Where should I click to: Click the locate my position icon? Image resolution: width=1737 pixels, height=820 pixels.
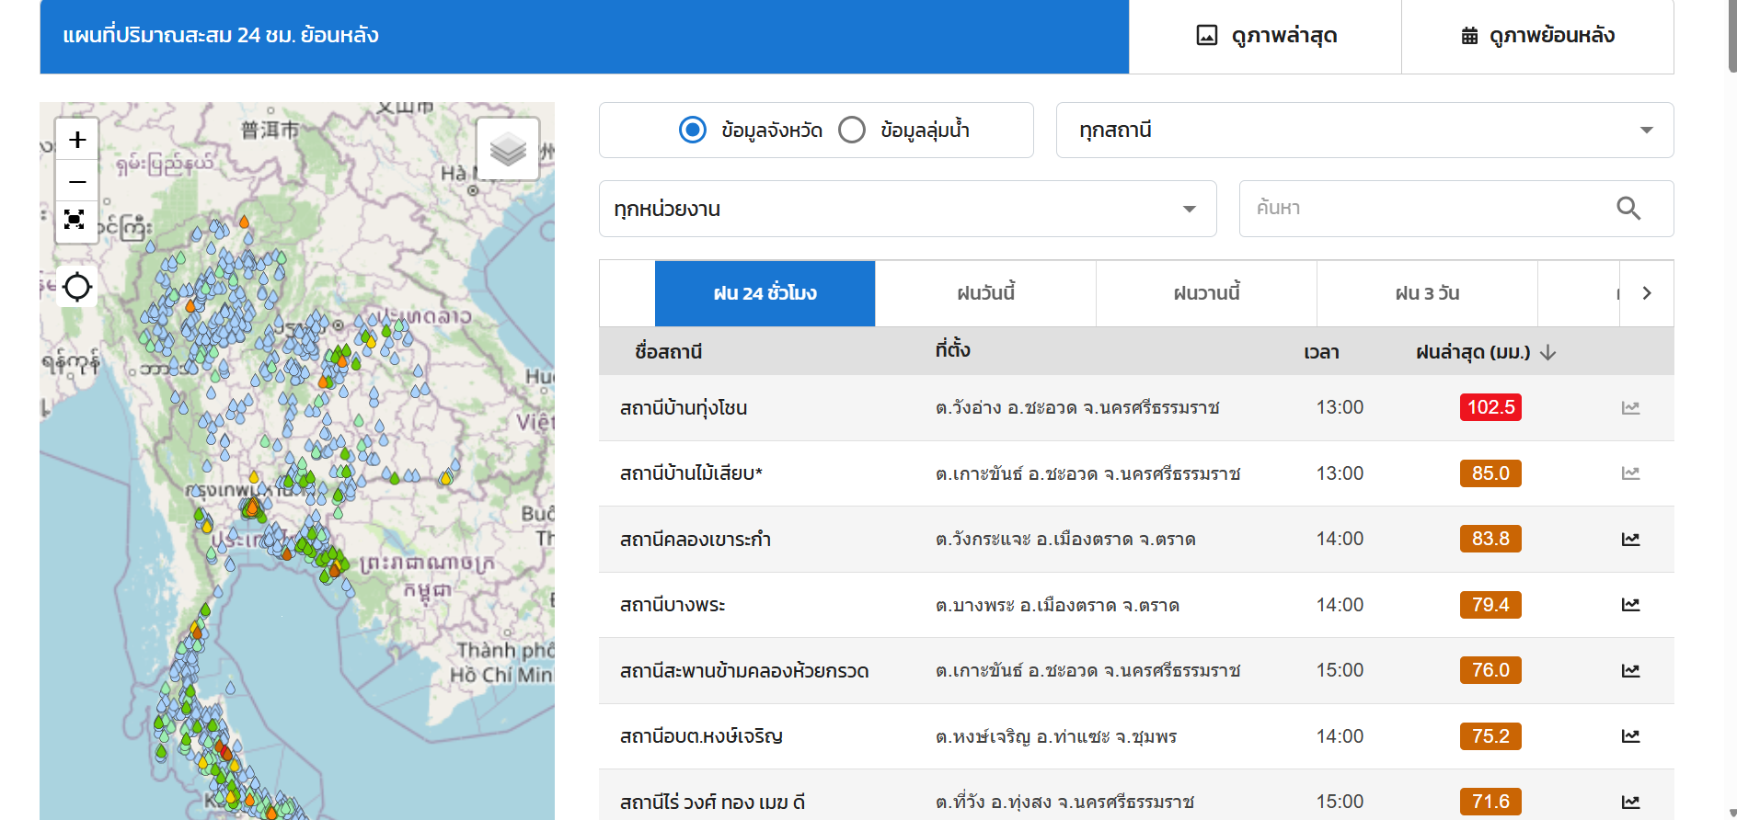pos(77,287)
